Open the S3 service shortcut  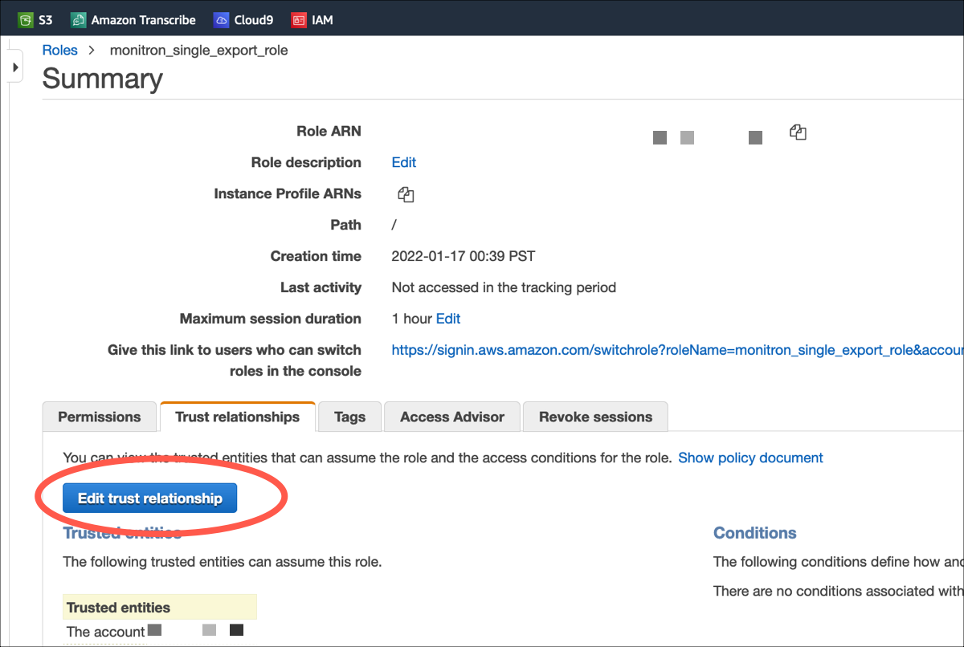[35, 19]
